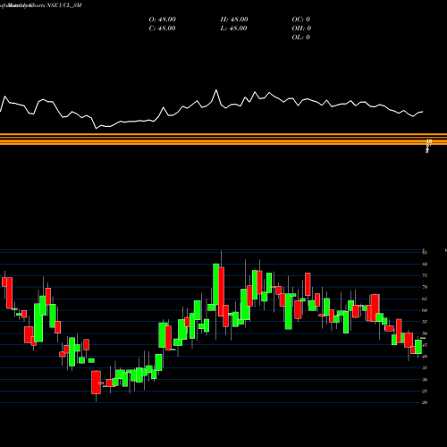Click the price axis label 60
This screenshot has width=447, height=447.
(x=425, y=310)
